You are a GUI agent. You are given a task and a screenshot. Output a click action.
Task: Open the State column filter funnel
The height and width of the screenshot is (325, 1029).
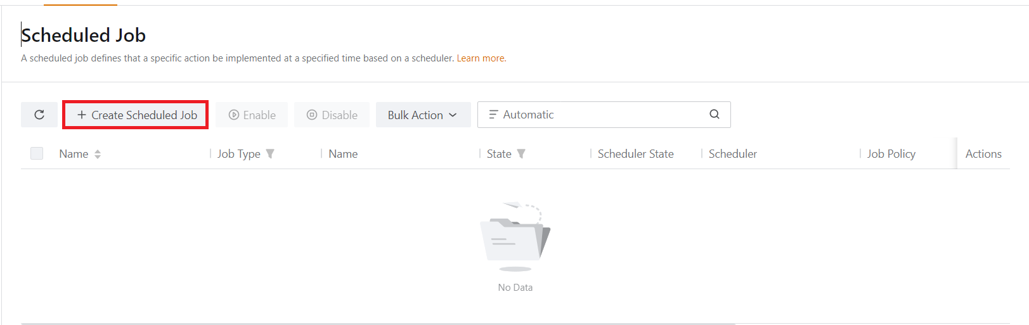click(521, 154)
